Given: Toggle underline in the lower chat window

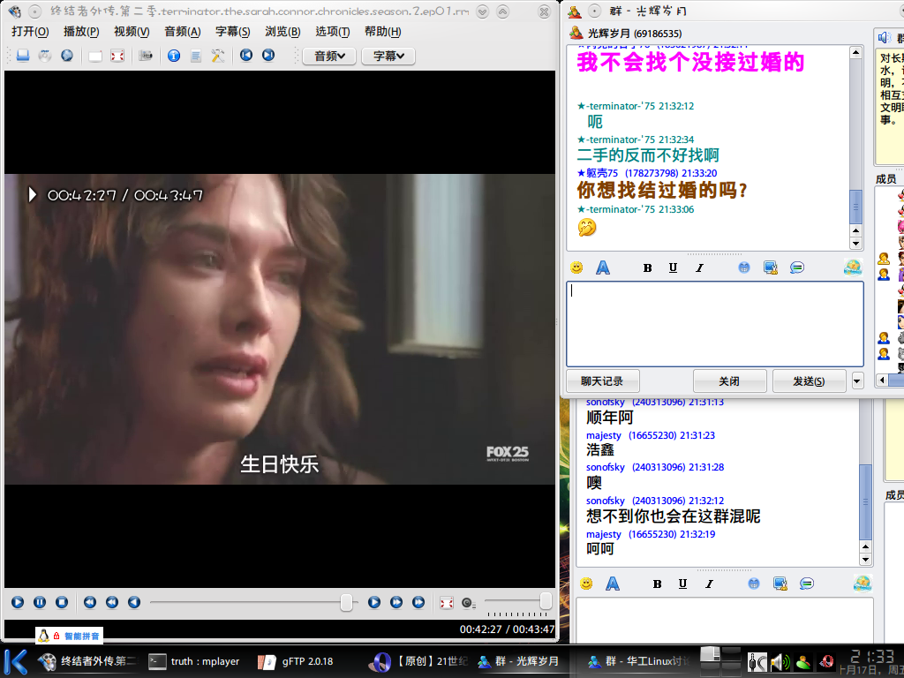Looking at the screenshot, I should tap(682, 584).
